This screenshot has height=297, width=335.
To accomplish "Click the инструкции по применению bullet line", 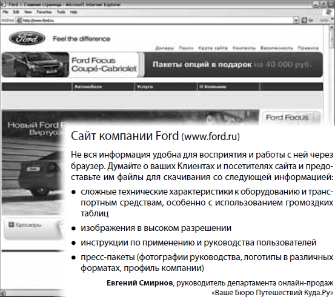I will [199, 242].
